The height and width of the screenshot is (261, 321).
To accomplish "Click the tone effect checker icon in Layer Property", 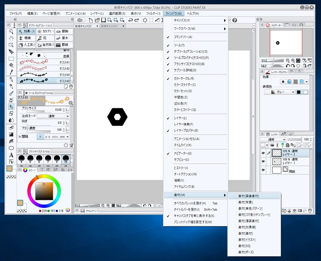I will pyautogui.click(x=295, y=82).
